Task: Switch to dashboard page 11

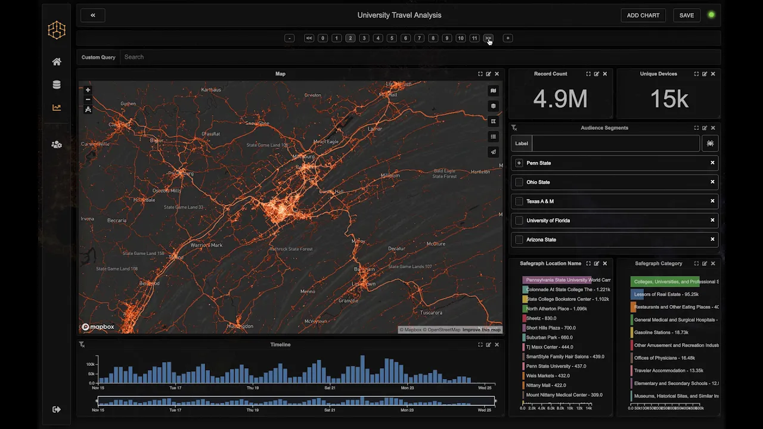Action: pyautogui.click(x=474, y=38)
